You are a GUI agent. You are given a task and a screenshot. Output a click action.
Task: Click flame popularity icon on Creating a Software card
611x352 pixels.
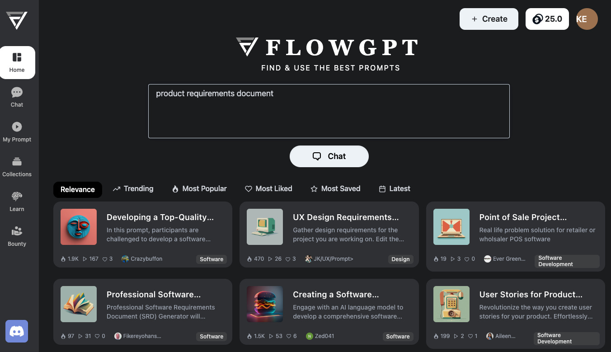click(249, 337)
